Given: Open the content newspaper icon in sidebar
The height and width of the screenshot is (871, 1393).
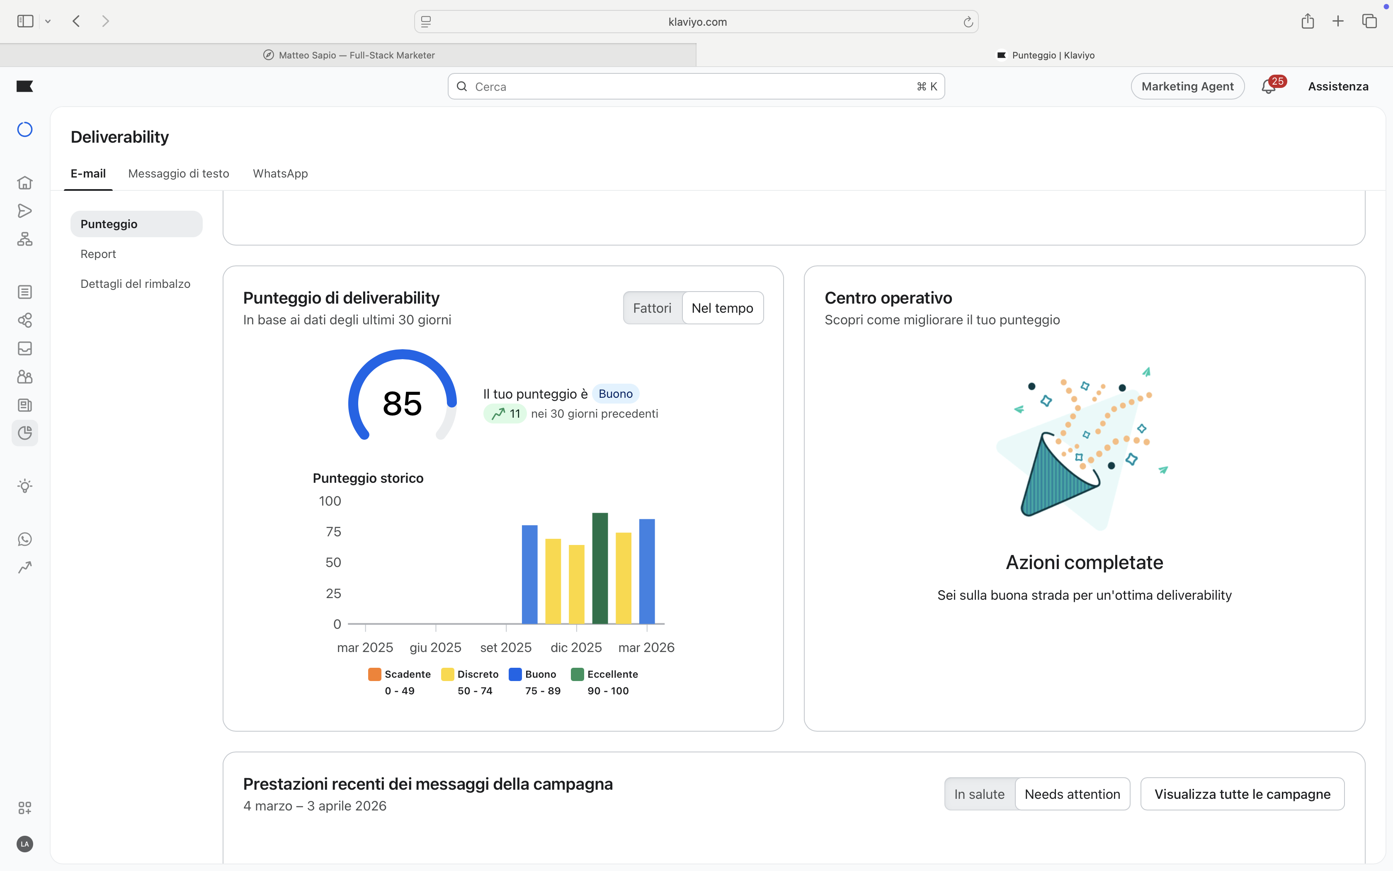Looking at the screenshot, I should point(25,405).
